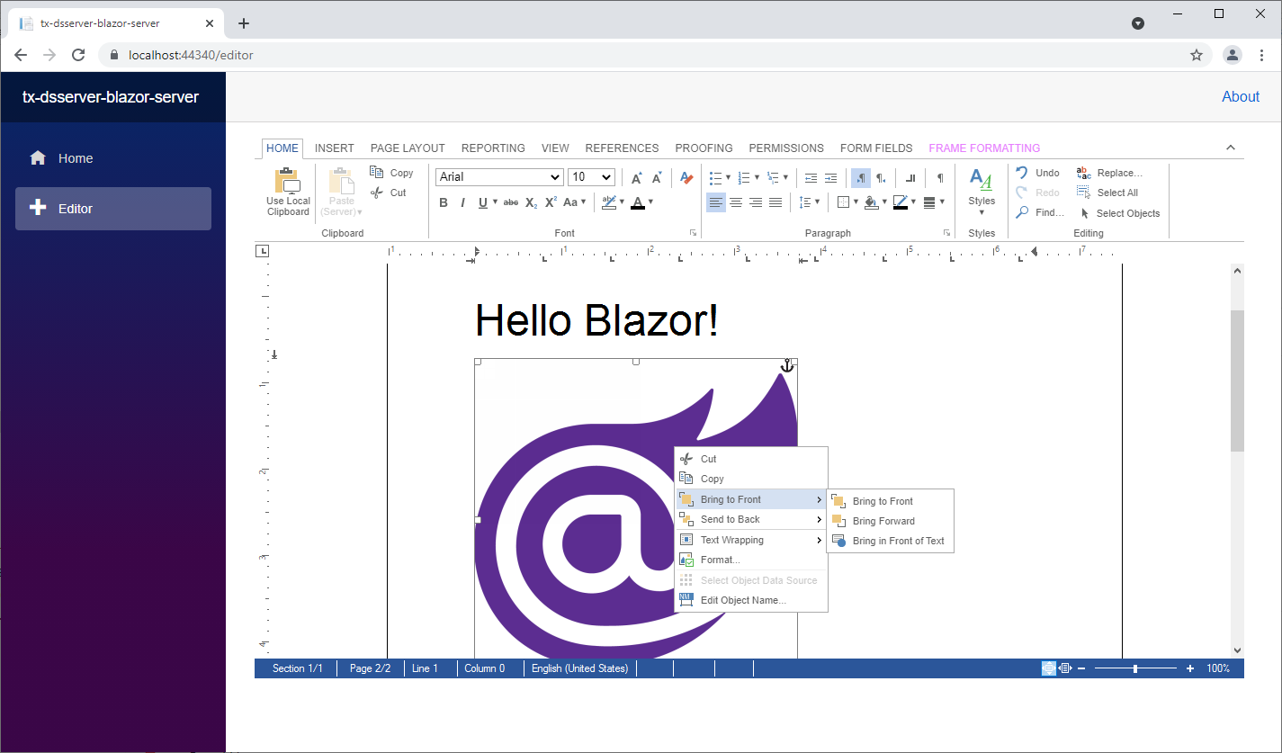Open the underline style dropdown arrow
Screen dimensions: 1282x753
pyautogui.click(x=494, y=202)
